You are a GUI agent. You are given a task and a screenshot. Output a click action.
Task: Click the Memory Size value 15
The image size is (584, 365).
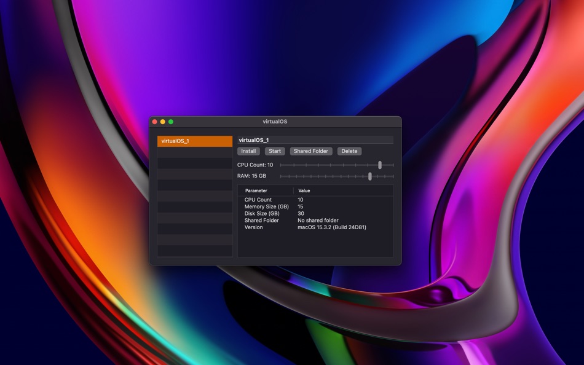301,206
